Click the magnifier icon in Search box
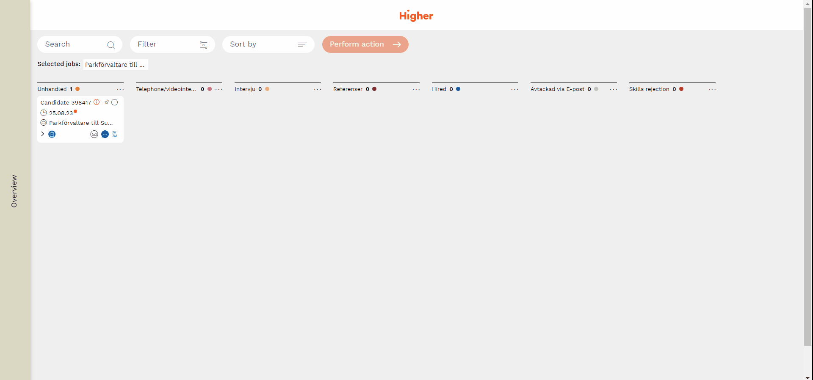The image size is (813, 380). pyautogui.click(x=111, y=45)
